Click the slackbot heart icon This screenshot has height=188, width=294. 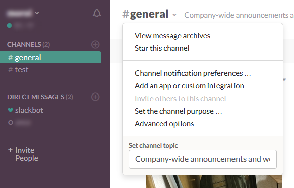pos(10,110)
